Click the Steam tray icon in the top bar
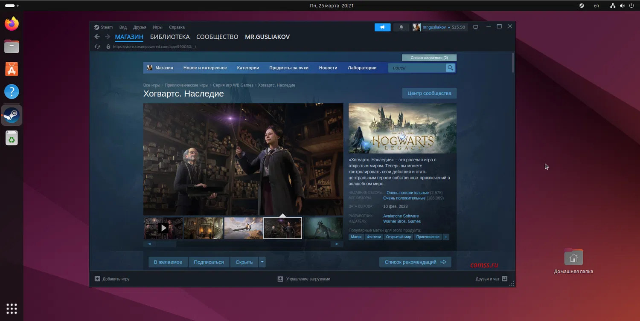The image size is (640, 321). (x=581, y=6)
